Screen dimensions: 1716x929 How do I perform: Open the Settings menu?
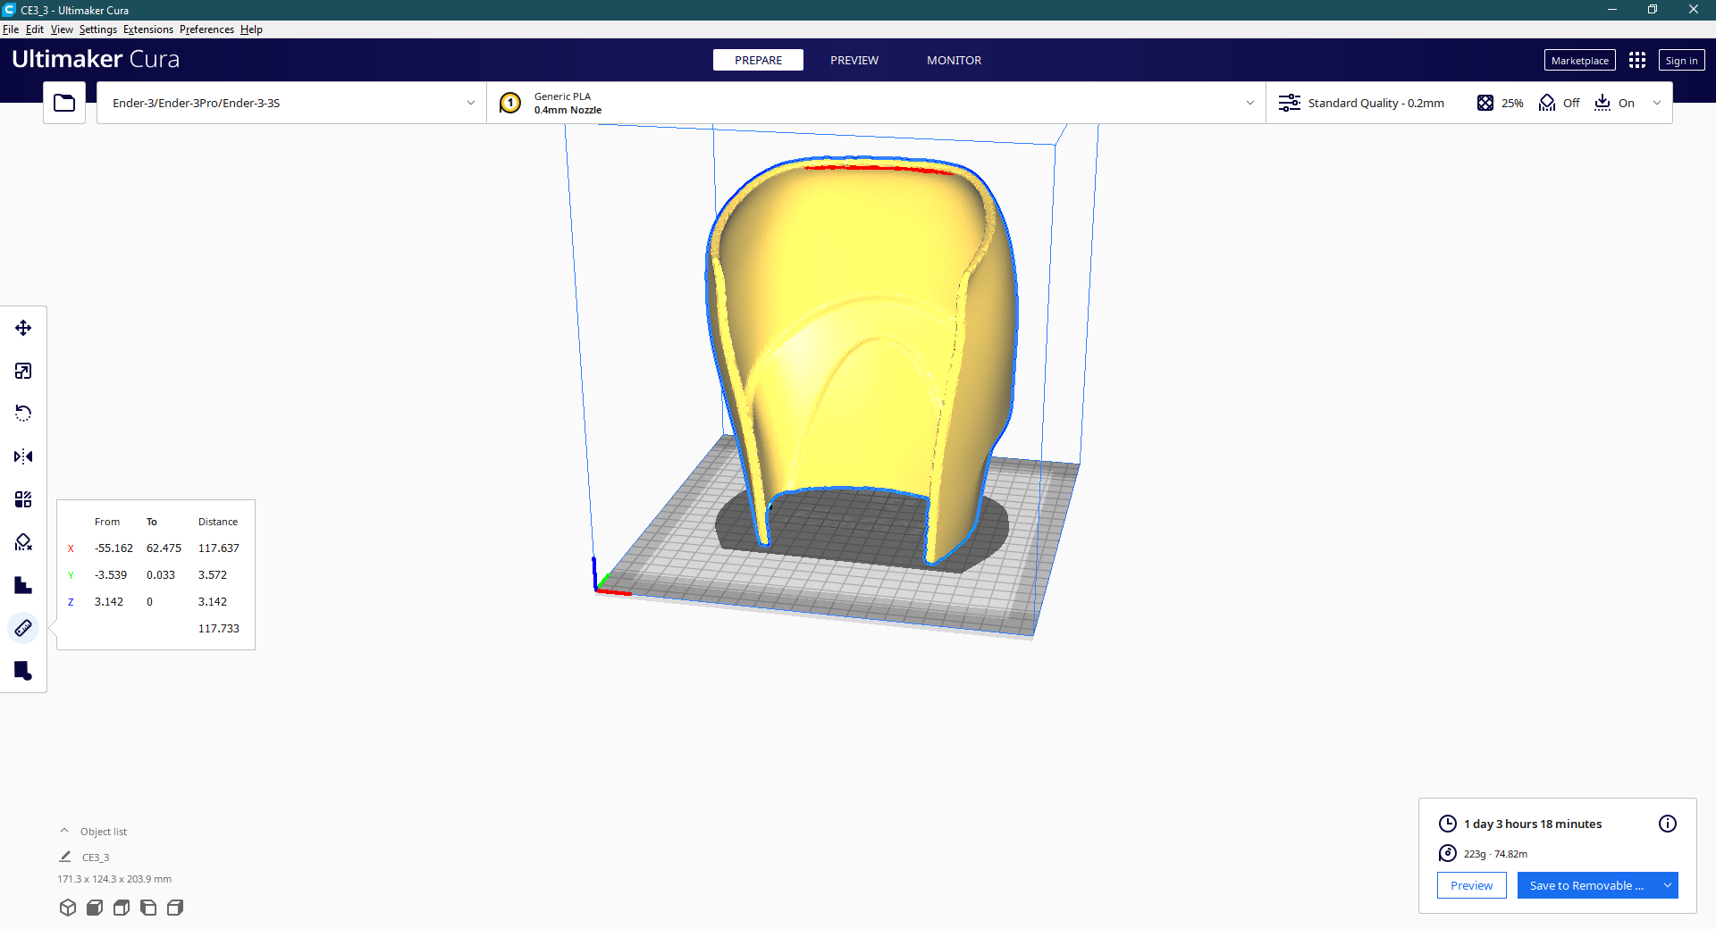tap(98, 29)
